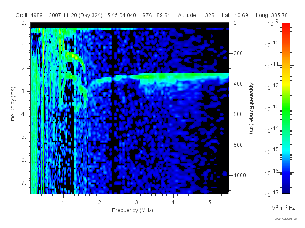
Task: Click the '7.' tick on time delay axis
Action: (x=24, y=183)
